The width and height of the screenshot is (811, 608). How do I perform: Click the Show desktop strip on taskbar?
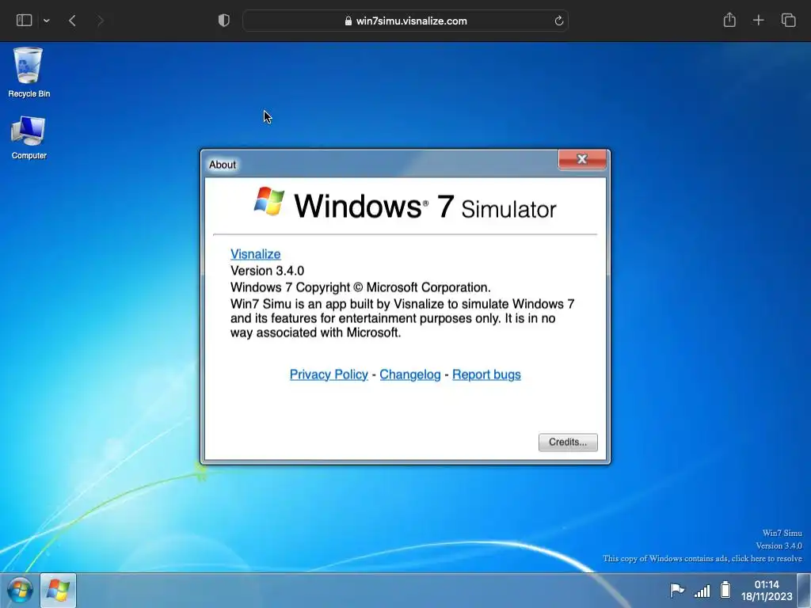click(804, 591)
